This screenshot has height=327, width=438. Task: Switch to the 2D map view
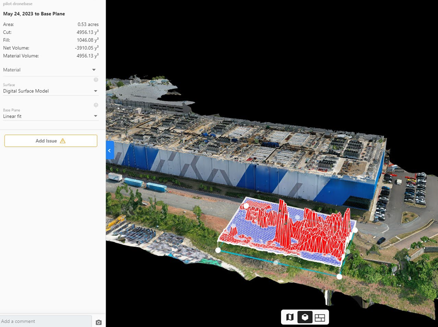point(290,317)
